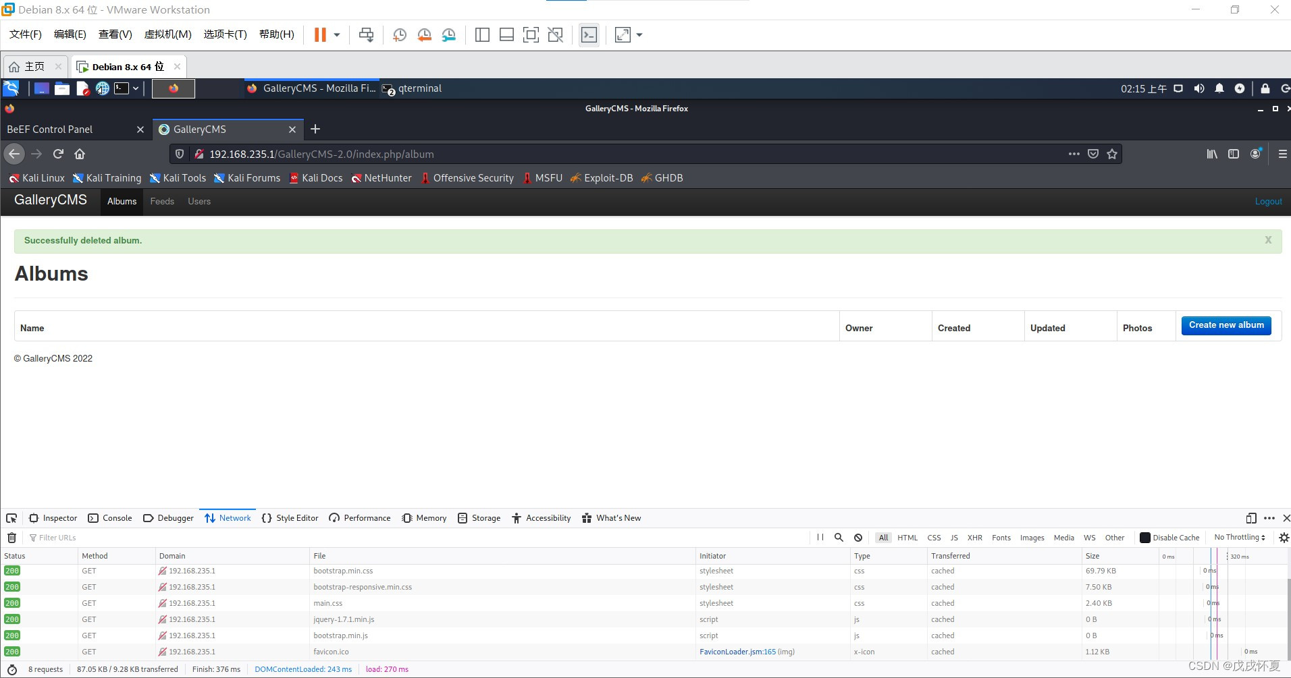
Task: Open the 文件(F) menu
Action: pos(26,34)
